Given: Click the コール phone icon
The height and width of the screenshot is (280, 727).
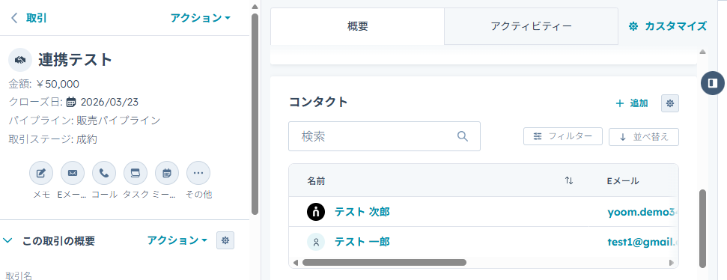Looking at the screenshot, I should point(104,174).
